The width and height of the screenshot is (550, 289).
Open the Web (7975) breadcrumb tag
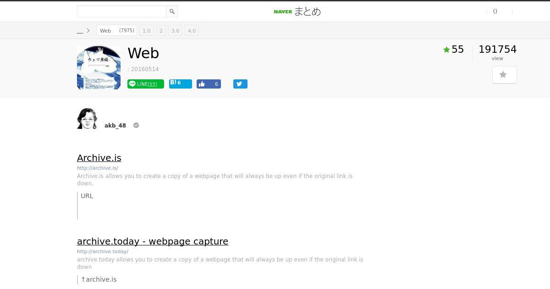click(117, 31)
